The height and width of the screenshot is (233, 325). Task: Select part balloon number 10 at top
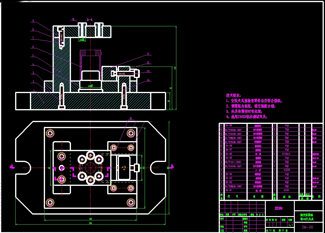tap(73, 19)
